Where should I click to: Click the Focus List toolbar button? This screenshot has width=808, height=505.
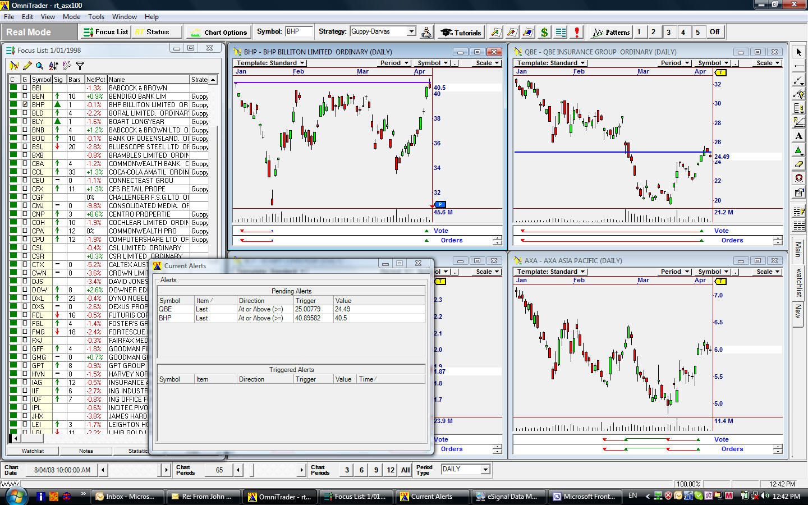click(x=106, y=32)
